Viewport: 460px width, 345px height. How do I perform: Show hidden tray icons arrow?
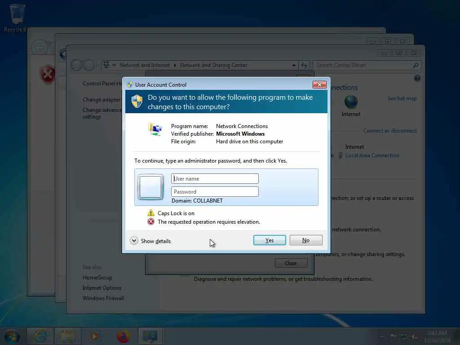[x=382, y=337]
